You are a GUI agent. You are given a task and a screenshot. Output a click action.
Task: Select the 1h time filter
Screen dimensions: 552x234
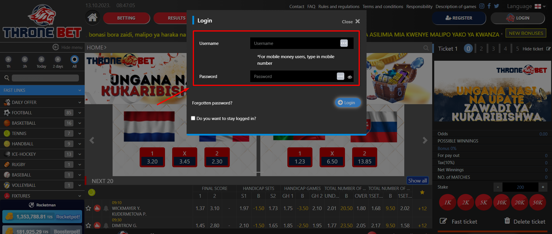coord(8,59)
